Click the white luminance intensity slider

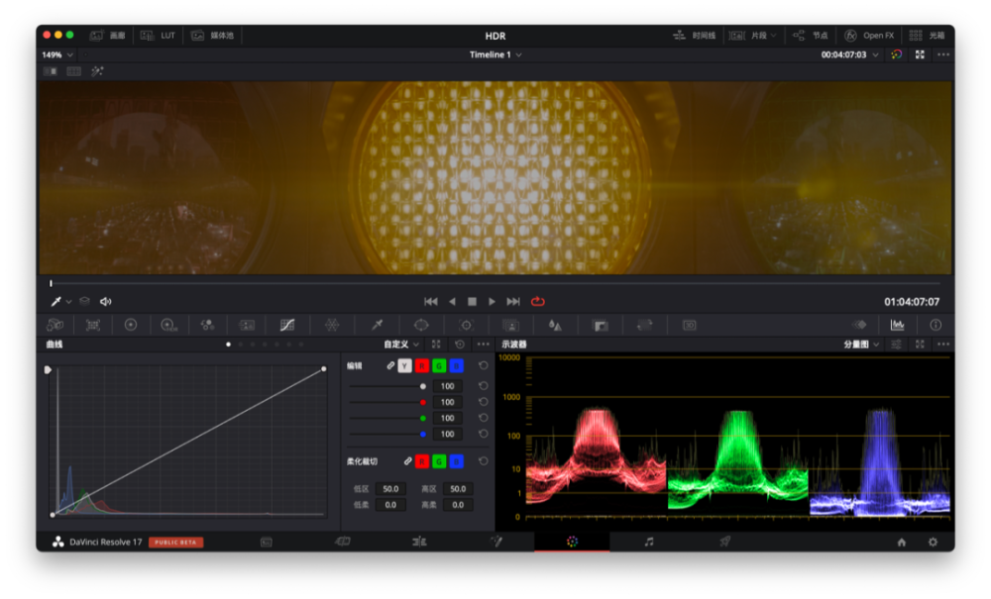pos(388,386)
